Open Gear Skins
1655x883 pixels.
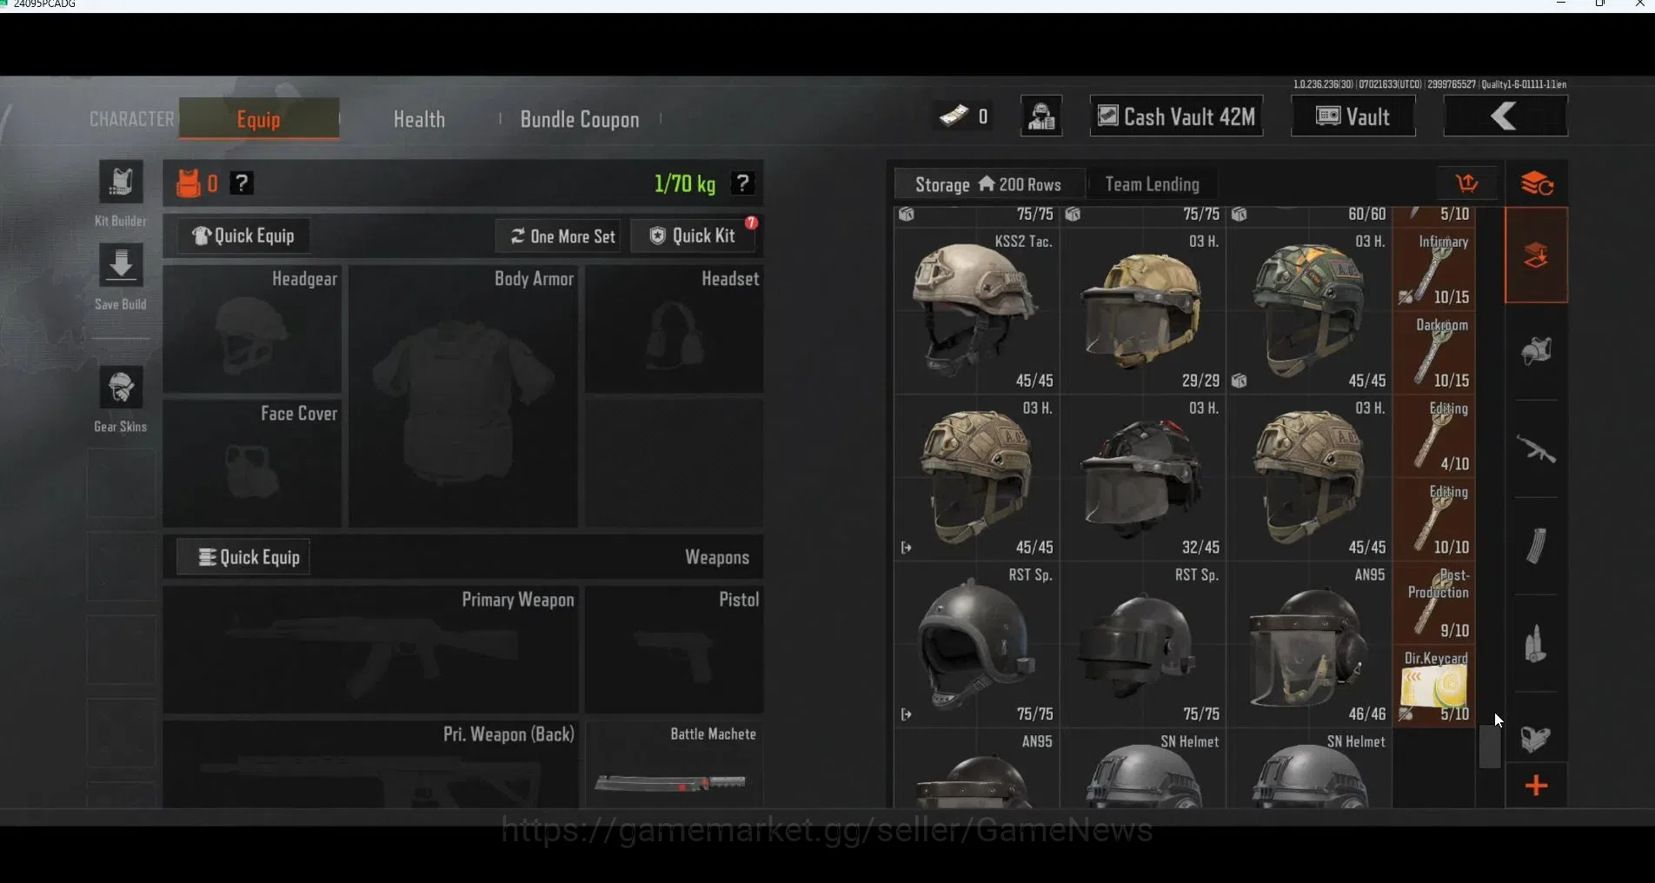tap(121, 388)
